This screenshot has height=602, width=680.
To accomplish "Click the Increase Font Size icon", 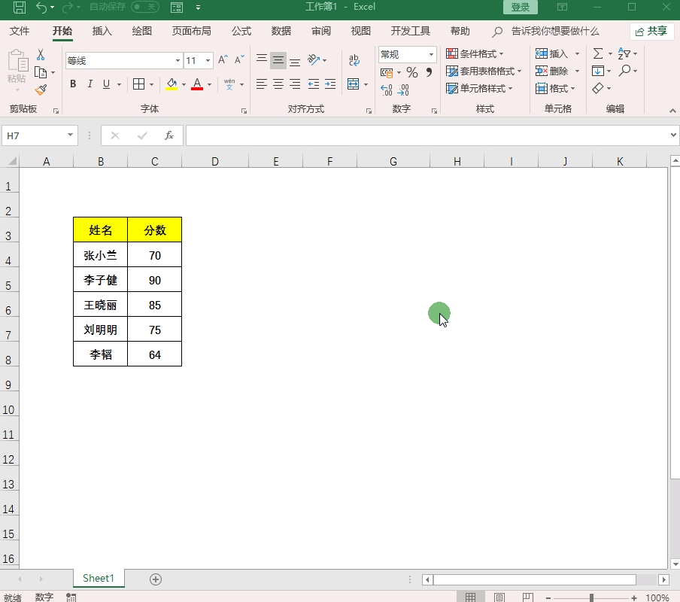I will 223,60.
